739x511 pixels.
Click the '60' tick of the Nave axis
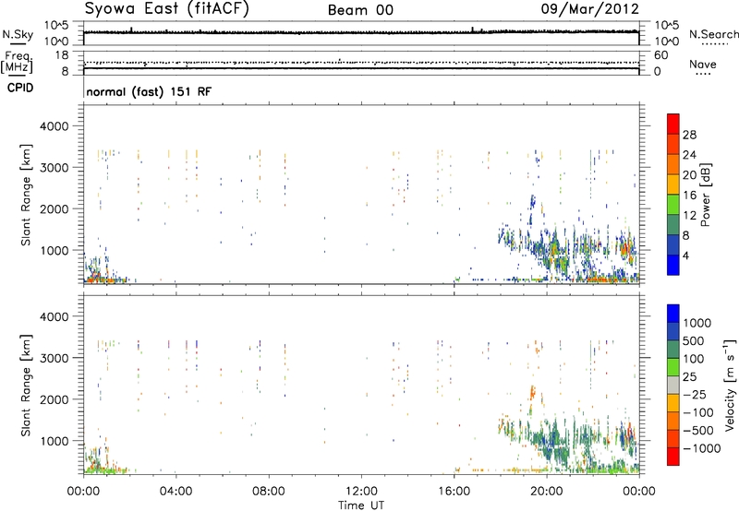[661, 55]
